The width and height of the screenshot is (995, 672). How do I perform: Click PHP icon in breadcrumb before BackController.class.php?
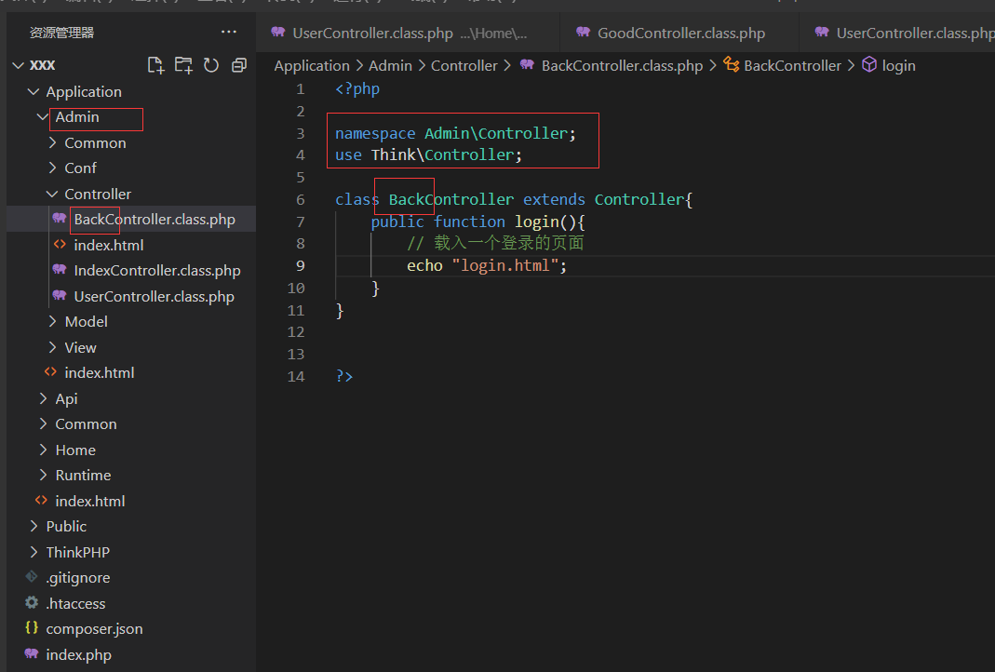(527, 65)
